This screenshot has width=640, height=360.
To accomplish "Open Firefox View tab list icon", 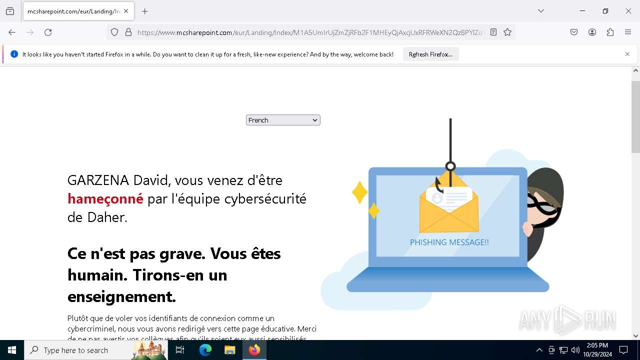I will [10, 11].
